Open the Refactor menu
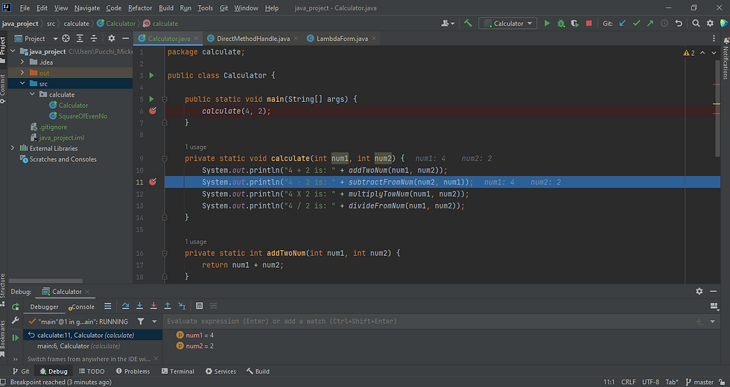Image resolution: width=730 pixels, height=387 pixels. point(140,8)
